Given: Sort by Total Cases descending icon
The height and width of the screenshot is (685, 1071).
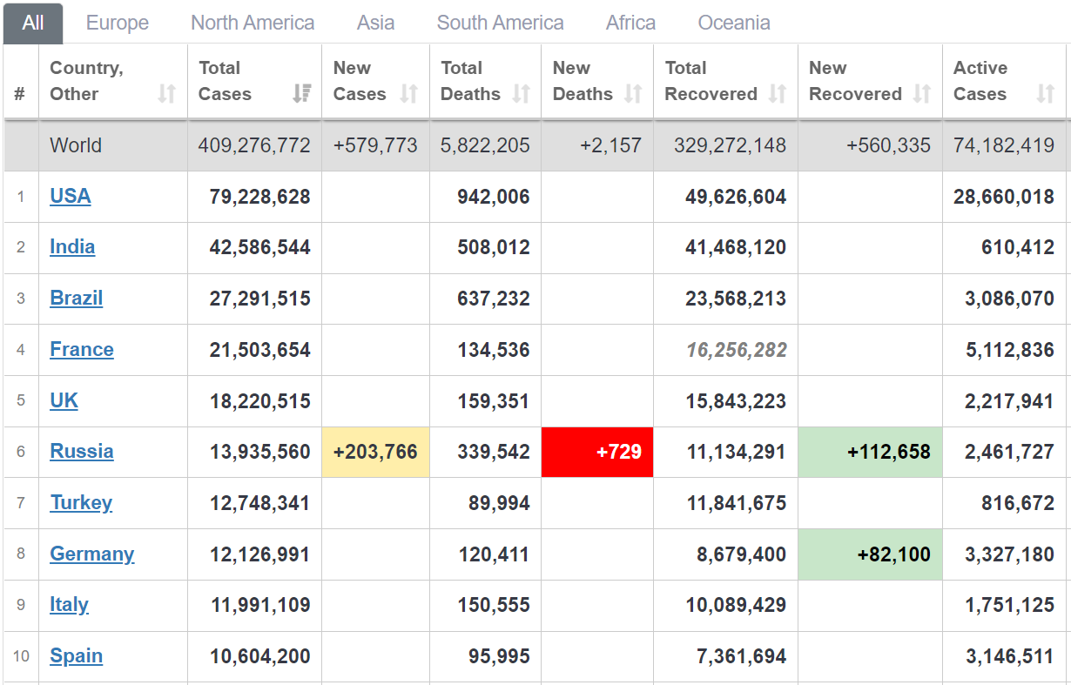Looking at the screenshot, I should (301, 94).
